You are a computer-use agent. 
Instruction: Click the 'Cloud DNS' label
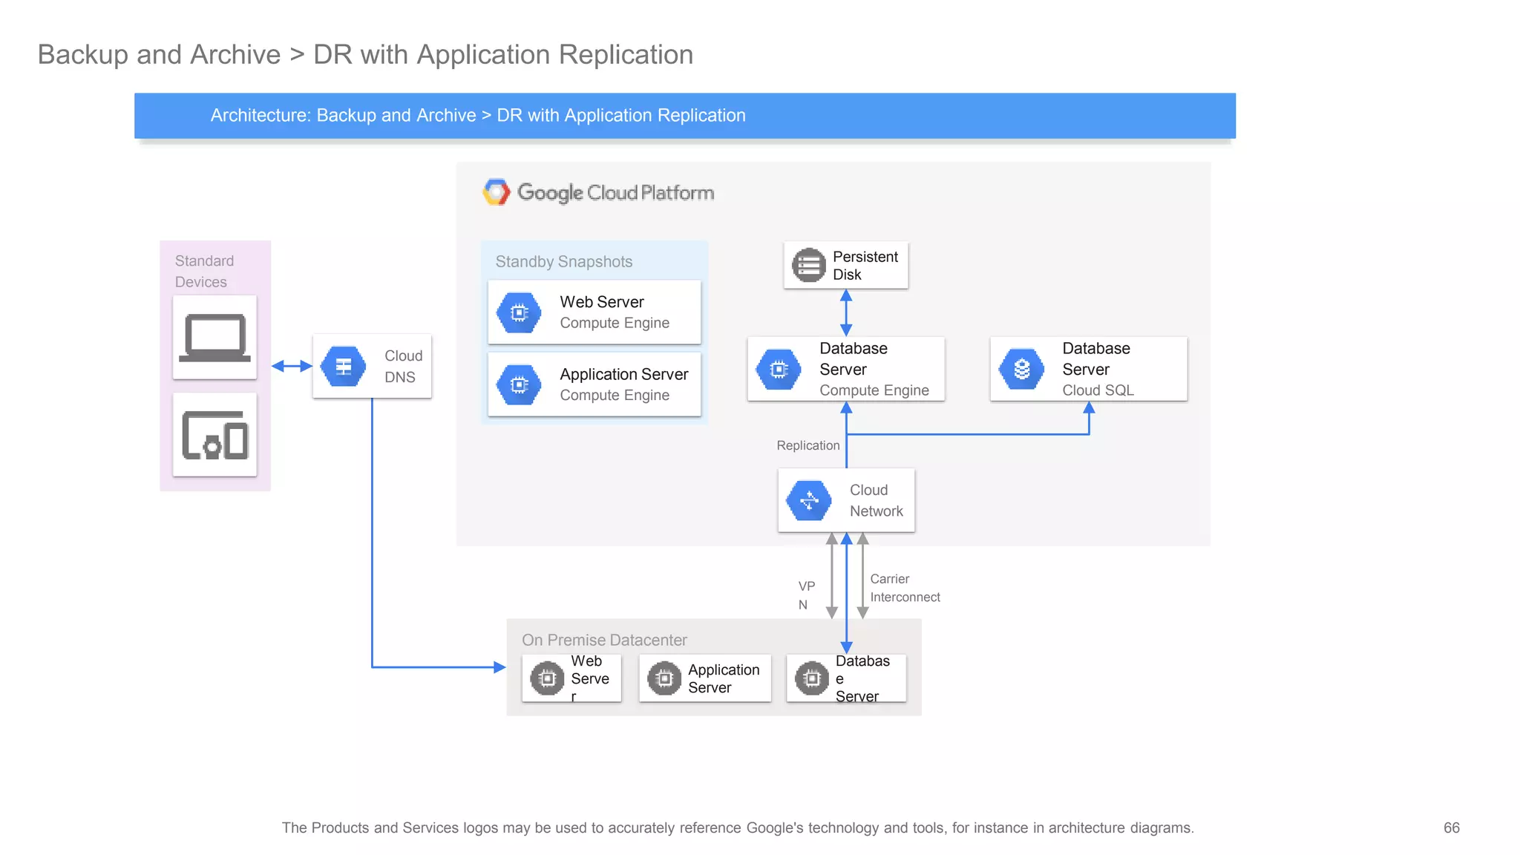pos(403,367)
